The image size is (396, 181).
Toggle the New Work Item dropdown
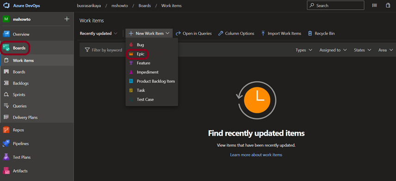[149, 33]
